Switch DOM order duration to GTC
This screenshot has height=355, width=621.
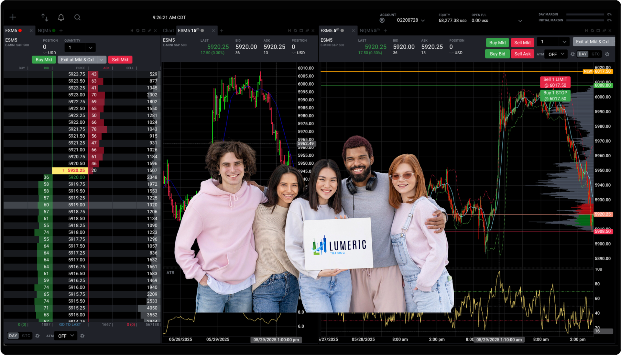pyautogui.click(x=26, y=336)
